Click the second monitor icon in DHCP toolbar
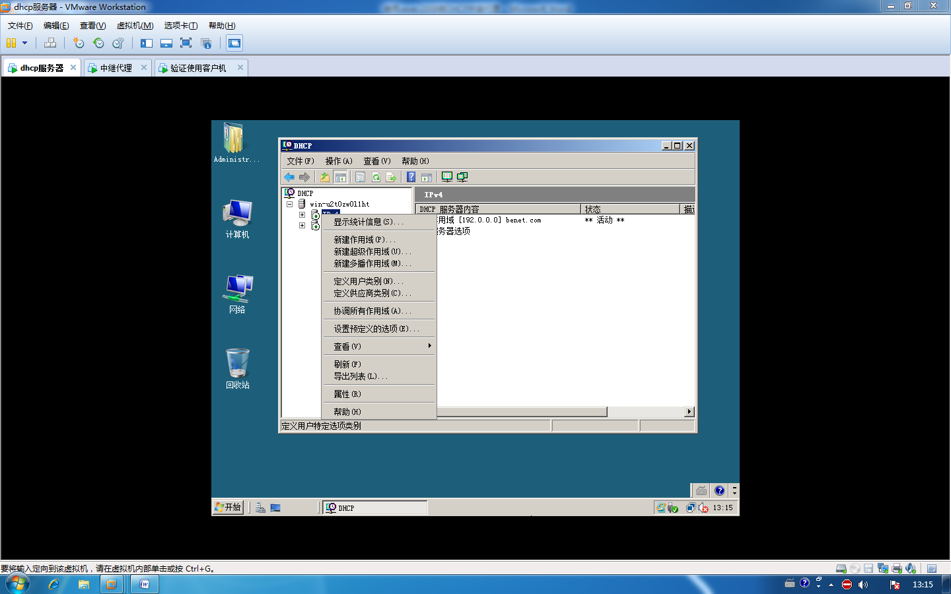Image resolution: width=951 pixels, height=594 pixels. pyautogui.click(x=462, y=177)
